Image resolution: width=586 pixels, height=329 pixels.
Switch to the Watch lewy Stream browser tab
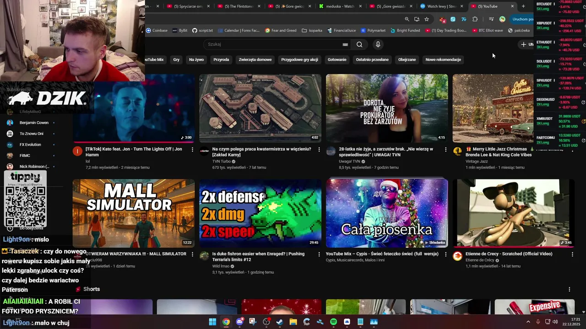tap(442, 6)
